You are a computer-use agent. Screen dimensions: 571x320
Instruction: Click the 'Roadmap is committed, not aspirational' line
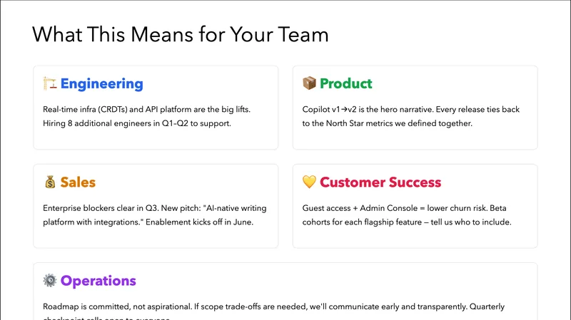click(x=273, y=307)
